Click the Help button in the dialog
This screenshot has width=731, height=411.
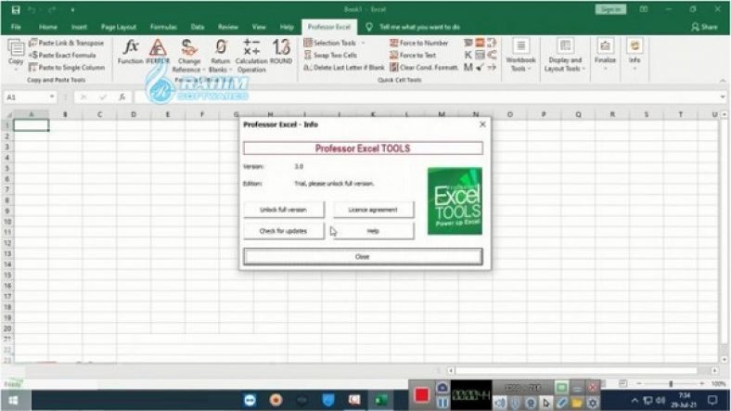pyautogui.click(x=373, y=231)
